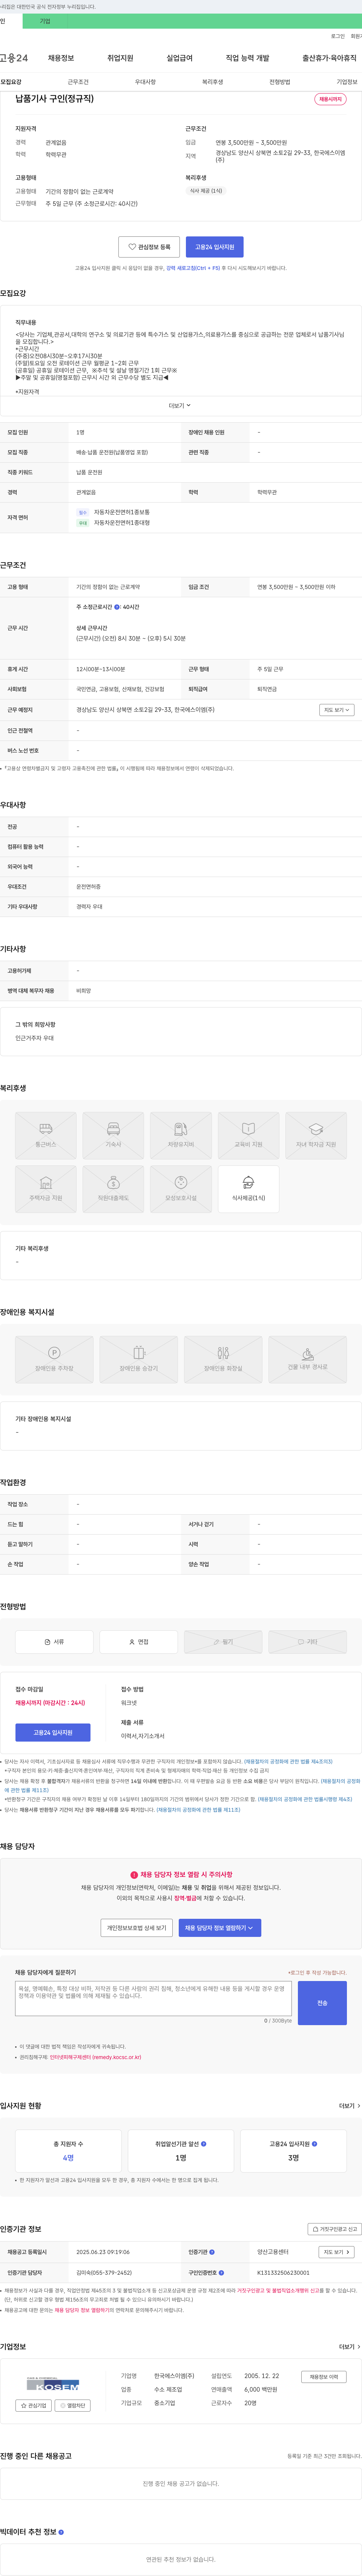The width and height of the screenshot is (362, 2576).
Task: Open the 직업 능력 개발 main menu
Action: 247,58
